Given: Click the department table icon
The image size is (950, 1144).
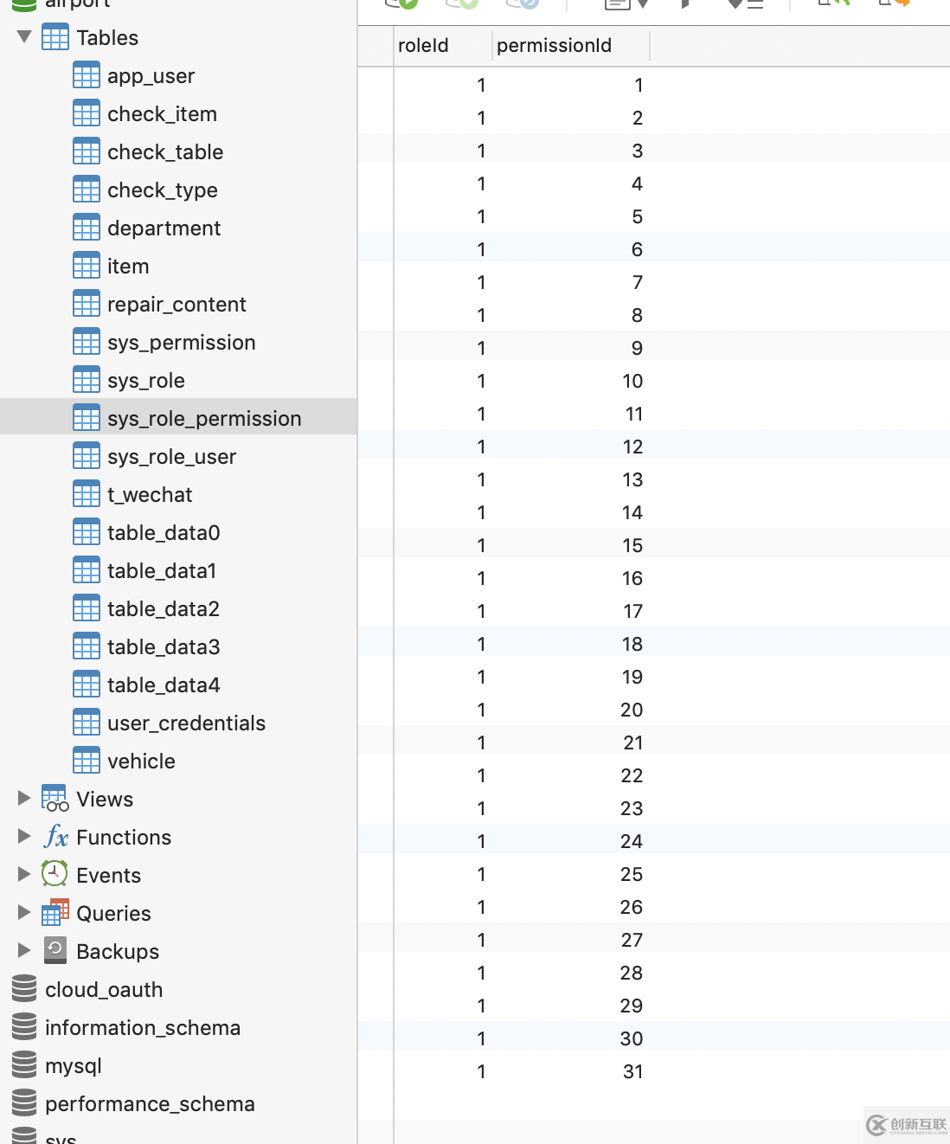Looking at the screenshot, I should coord(87,228).
